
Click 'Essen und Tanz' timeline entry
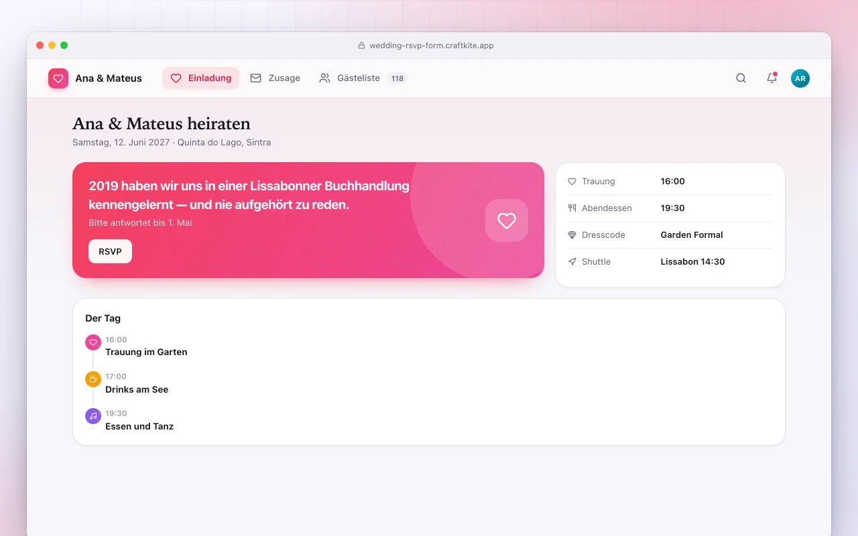pyautogui.click(x=139, y=426)
